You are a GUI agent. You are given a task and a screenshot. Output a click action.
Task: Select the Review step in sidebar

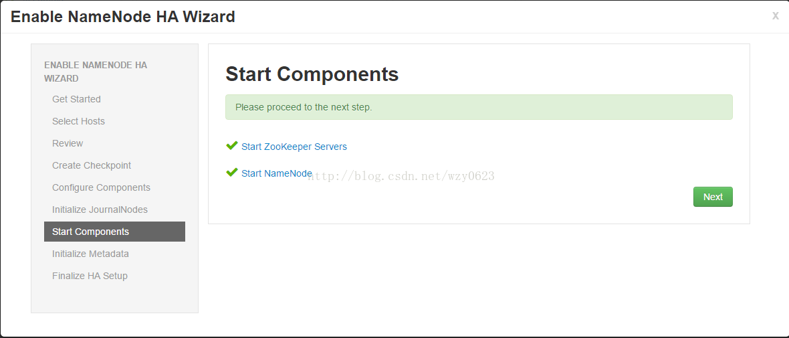click(68, 143)
